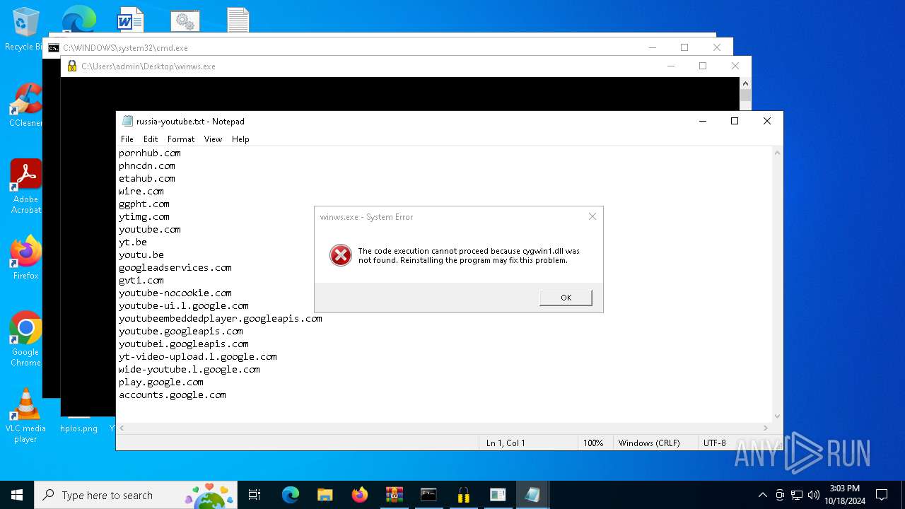Open the Format menu in Notepad
The image size is (905, 509).
tap(181, 139)
